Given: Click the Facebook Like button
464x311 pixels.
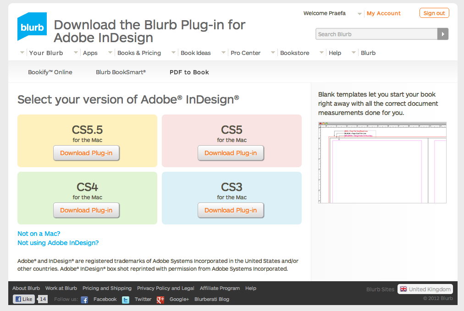Looking at the screenshot, I should coord(24,299).
